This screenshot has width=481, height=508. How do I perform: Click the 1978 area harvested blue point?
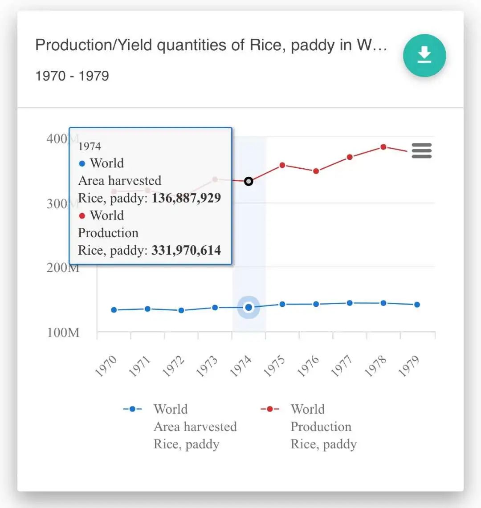pos(383,303)
